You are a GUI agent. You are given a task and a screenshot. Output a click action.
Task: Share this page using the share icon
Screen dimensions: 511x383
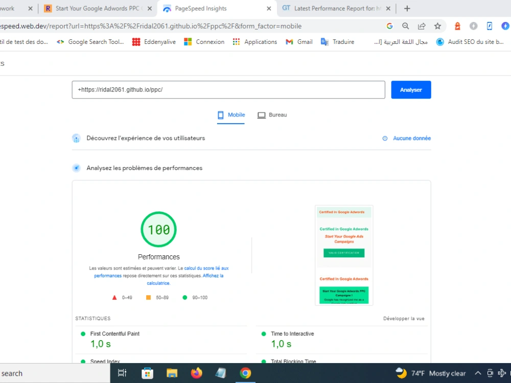pos(422,26)
